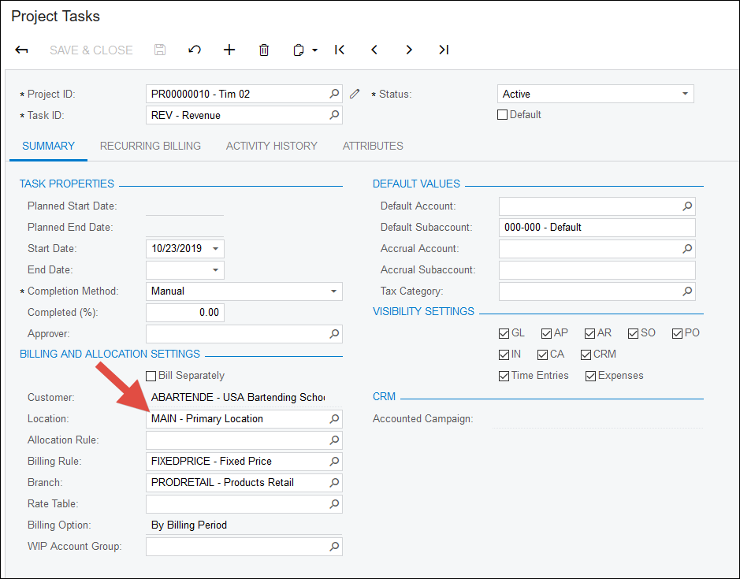740x579 pixels.
Task: Click the Completed (%) input field
Action: coord(185,313)
